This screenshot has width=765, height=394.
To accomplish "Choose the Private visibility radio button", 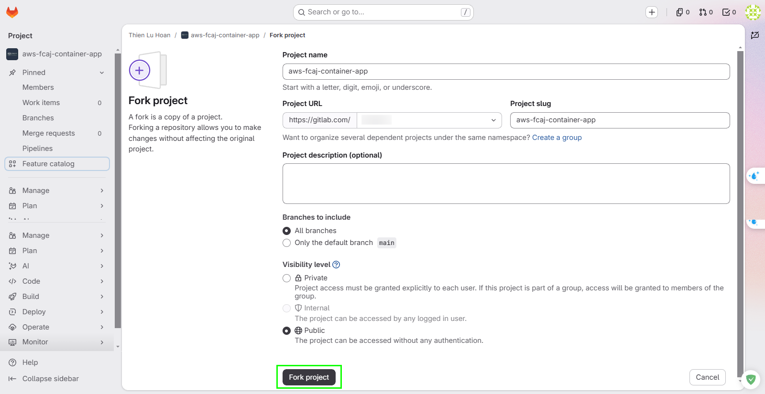I will pyautogui.click(x=287, y=278).
